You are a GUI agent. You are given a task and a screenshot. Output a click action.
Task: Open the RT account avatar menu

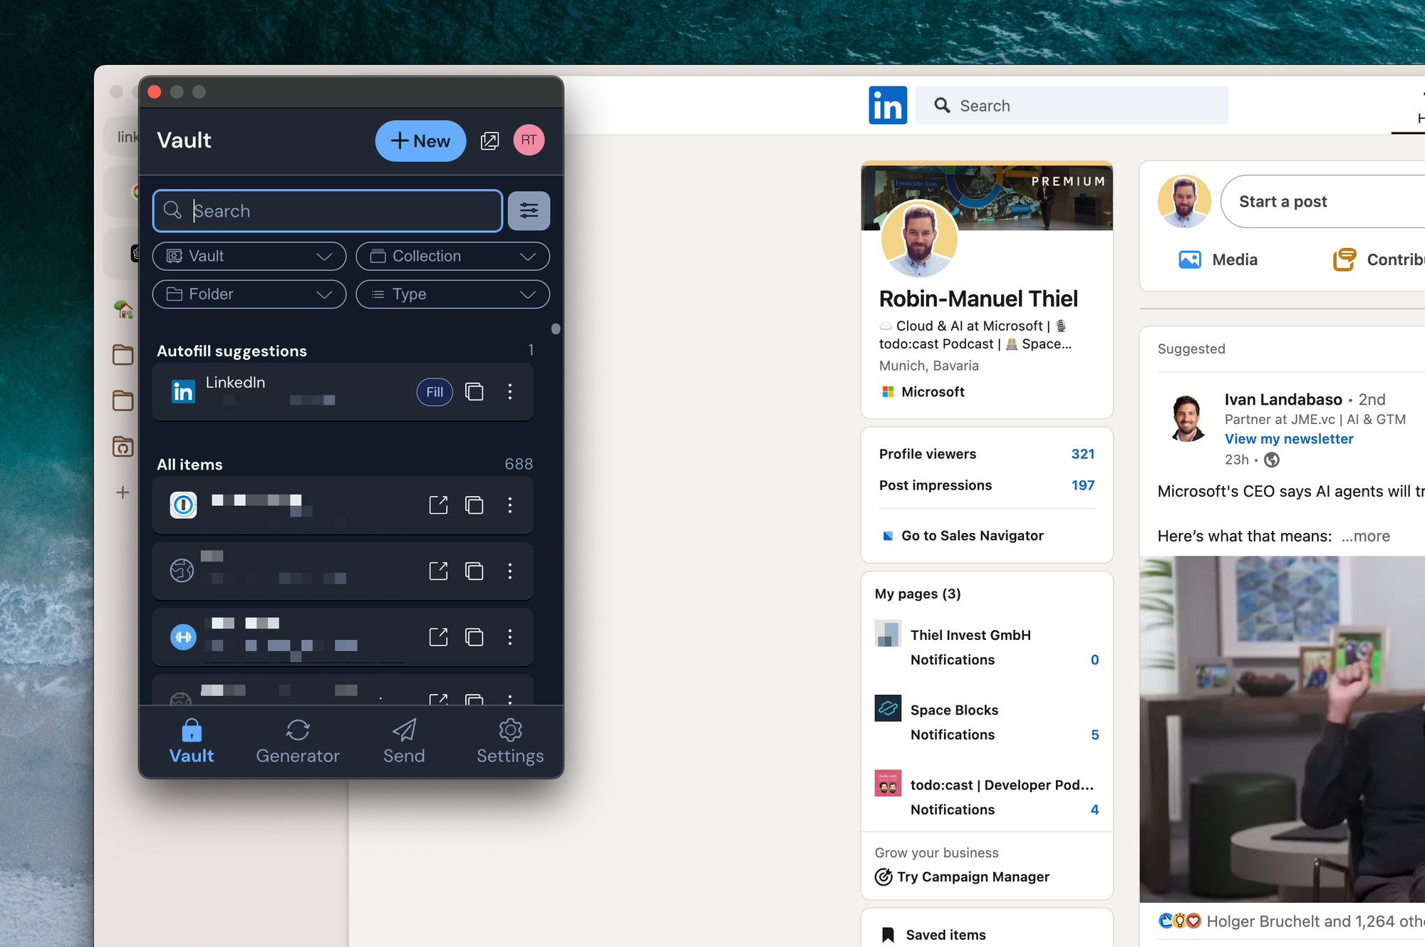tap(529, 140)
